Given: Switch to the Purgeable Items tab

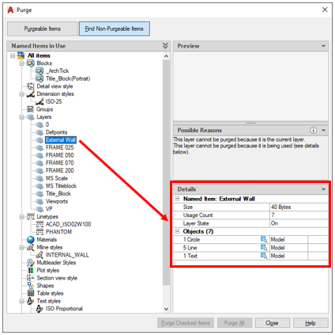Looking at the screenshot, I should tap(43, 29).
